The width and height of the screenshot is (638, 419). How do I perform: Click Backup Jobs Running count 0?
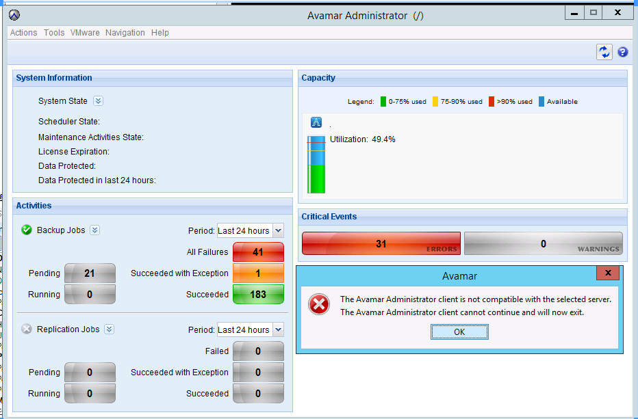90,294
